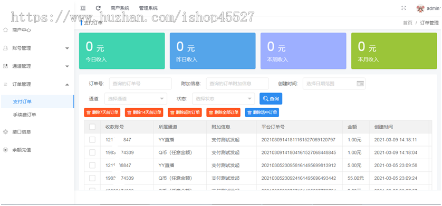Open the 选择通道 dropdown
The width and height of the screenshot is (442, 206).
(x=136, y=99)
